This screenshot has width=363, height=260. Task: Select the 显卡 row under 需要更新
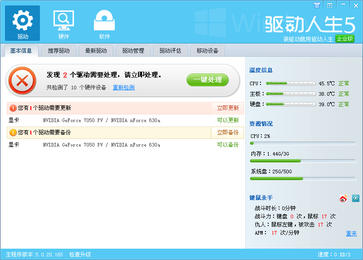(126, 120)
